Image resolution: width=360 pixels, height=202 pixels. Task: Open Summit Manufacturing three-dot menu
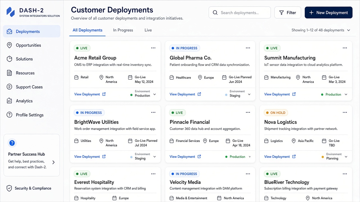click(345, 48)
